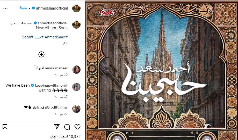Open the #حبيبنا hashtag

tap(39, 37)
